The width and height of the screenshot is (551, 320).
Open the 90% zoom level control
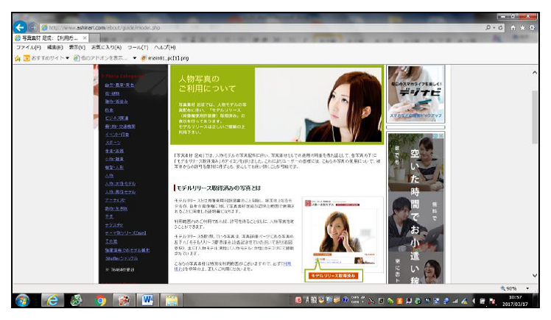509,288
